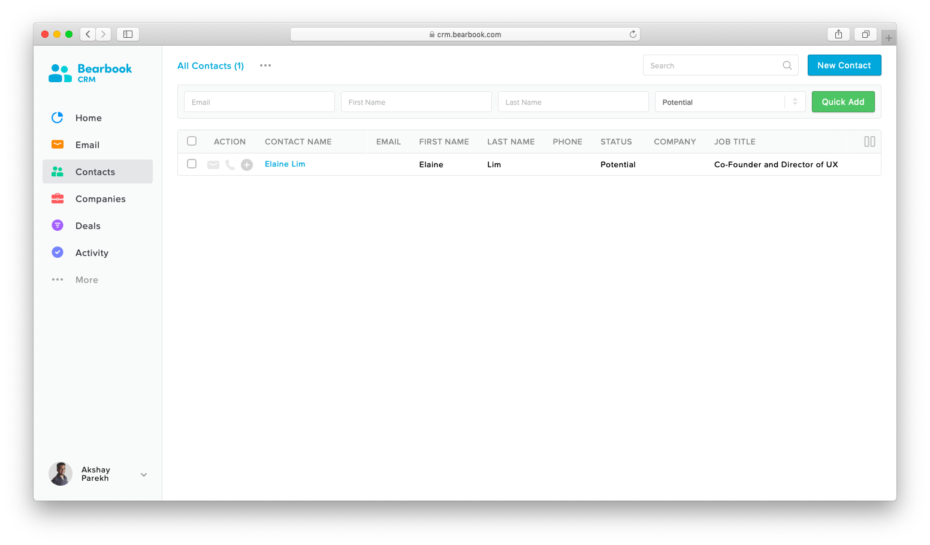Screen dimensions: 930x545
Task: Go forward with browser forward arrow
Action: click(x=103, y=34)
